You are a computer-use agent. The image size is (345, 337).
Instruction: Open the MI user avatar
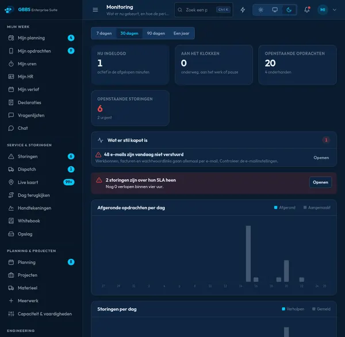323,10
